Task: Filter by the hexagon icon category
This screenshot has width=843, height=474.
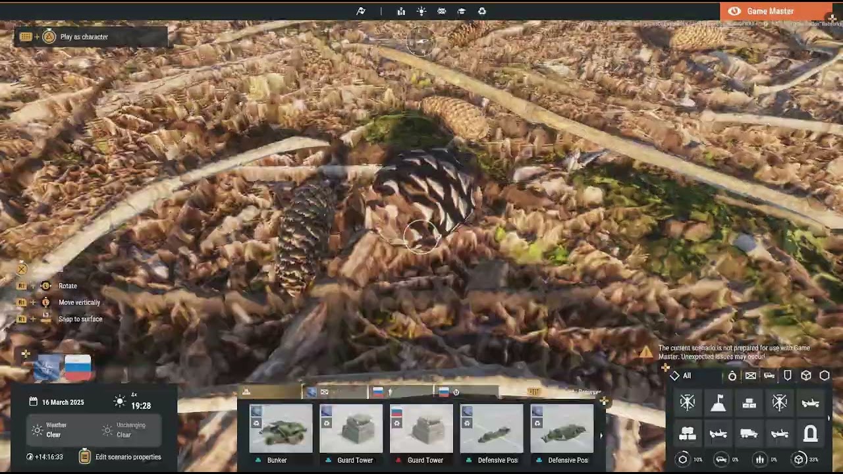Action: (825, 376)
